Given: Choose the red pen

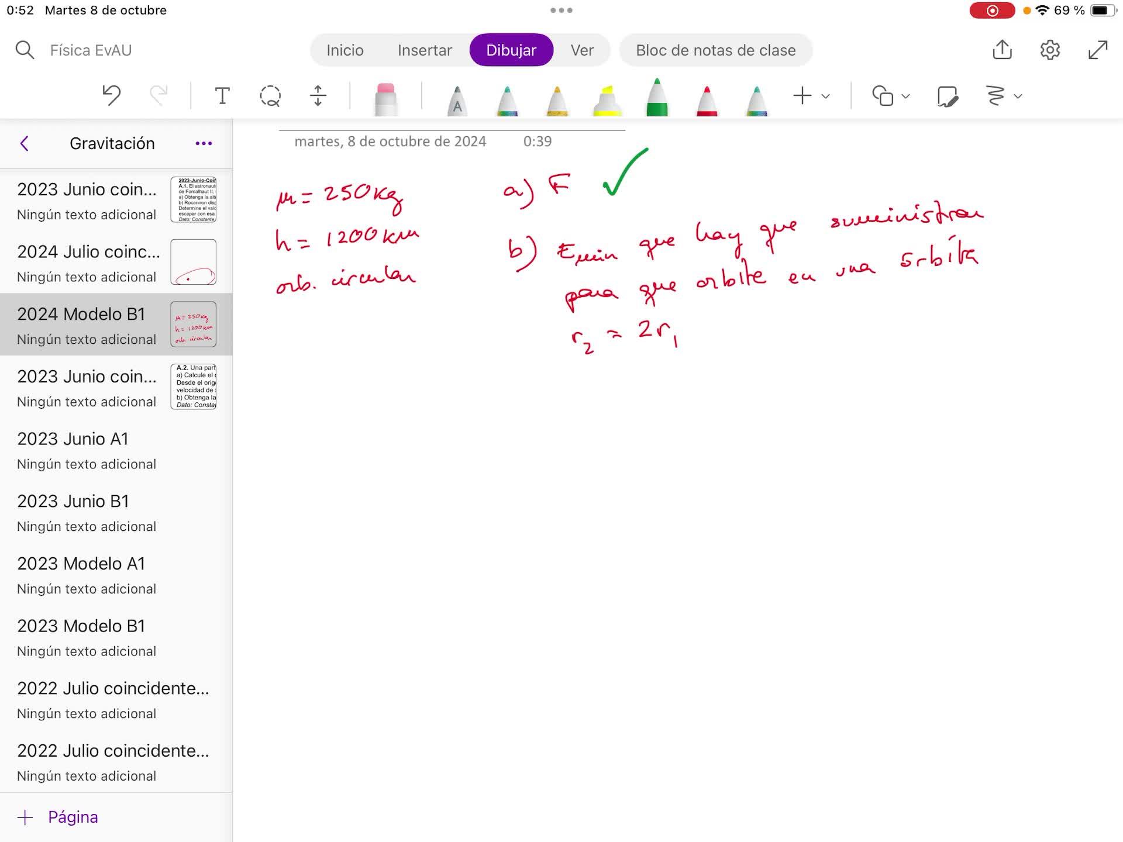Looking at the screenshot, I should tap(707, 101).
